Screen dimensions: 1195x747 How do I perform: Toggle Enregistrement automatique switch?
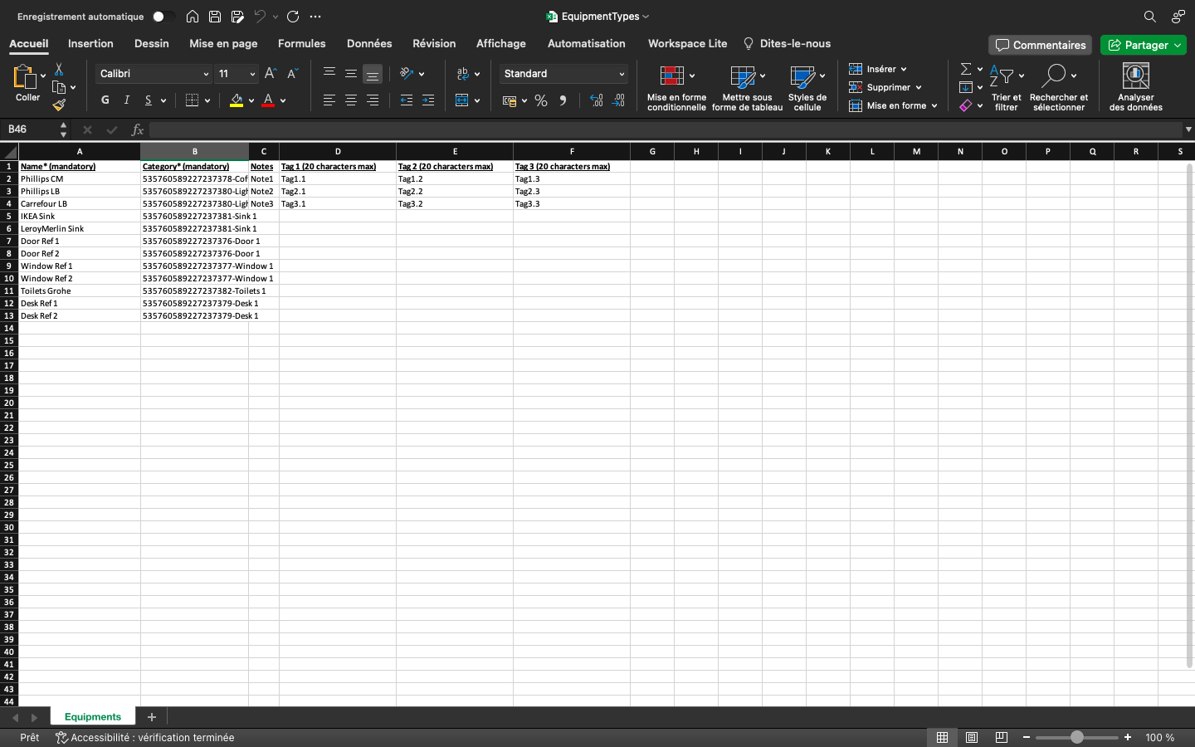pyautogui.click(x=163, y=17)
